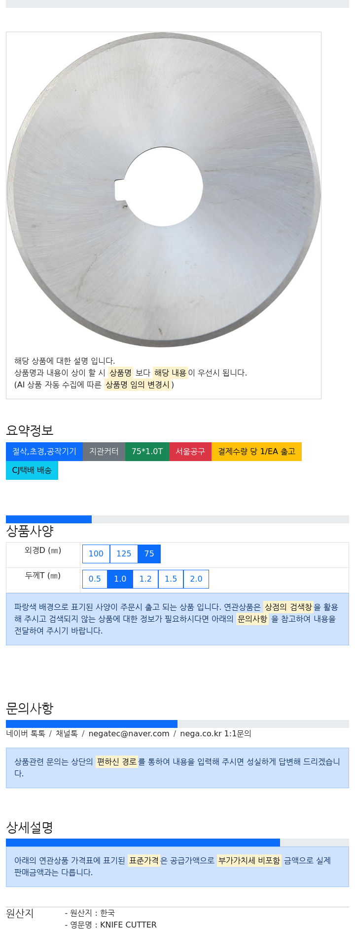Choose thickness 0.5 option

95,579
